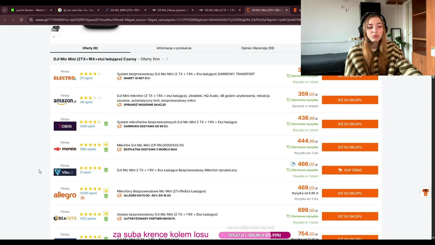This screenshot has height=245, width=435.
Task: Click green shield badge for morele
Action: click(x=106, y=150)
